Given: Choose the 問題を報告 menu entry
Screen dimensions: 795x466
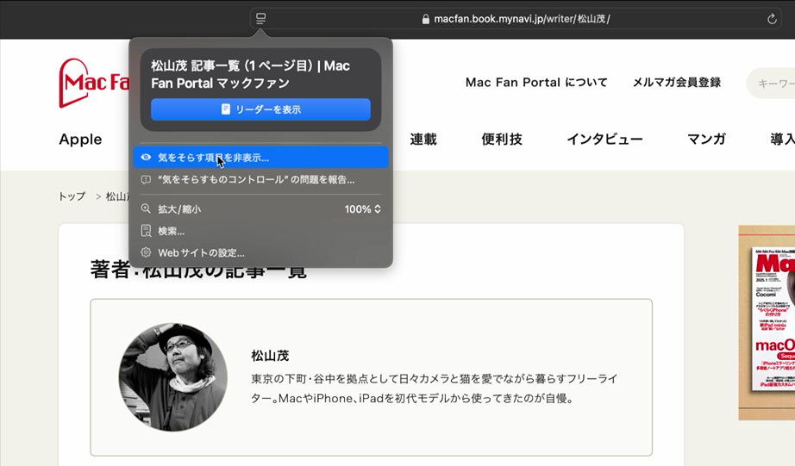Looking at the screenshot, I should coord(260,180).
